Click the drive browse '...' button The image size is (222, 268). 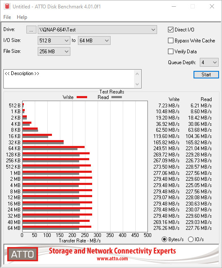(x=31, y=30)
